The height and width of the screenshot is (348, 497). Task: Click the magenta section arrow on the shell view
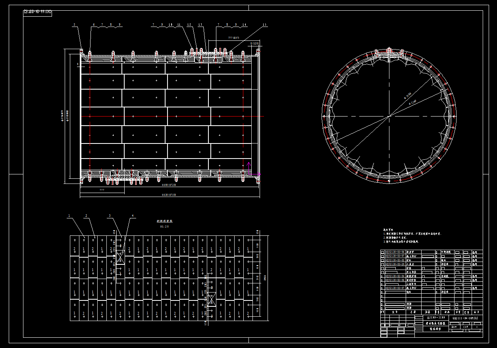(249, 168)
